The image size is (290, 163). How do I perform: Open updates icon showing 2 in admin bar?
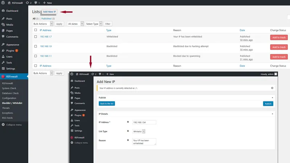click(x=29, y=3)
